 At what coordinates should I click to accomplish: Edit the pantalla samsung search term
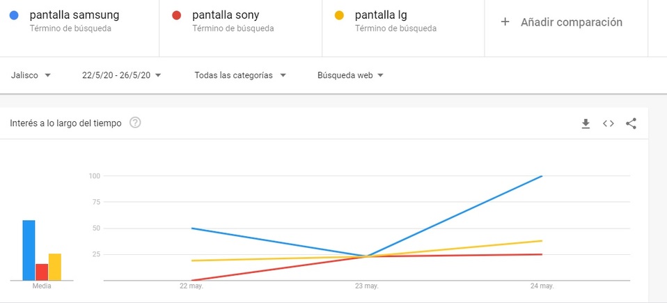tap(74, 15)
